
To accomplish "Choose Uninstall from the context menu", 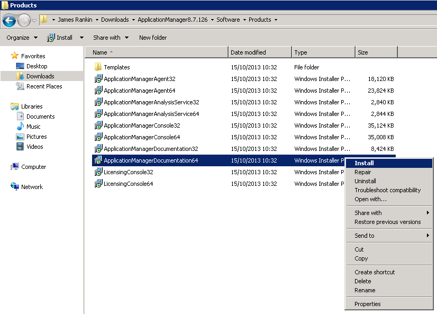I will 389,181.
